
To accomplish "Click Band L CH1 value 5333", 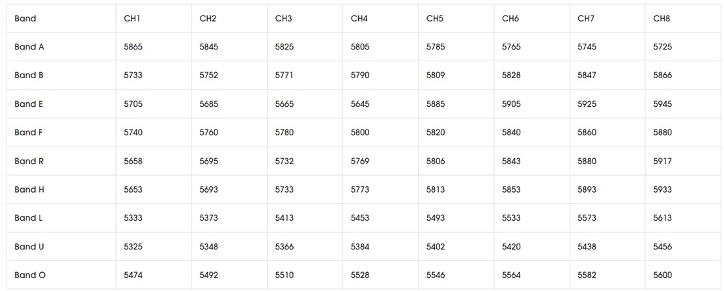I will pos(133,218).
